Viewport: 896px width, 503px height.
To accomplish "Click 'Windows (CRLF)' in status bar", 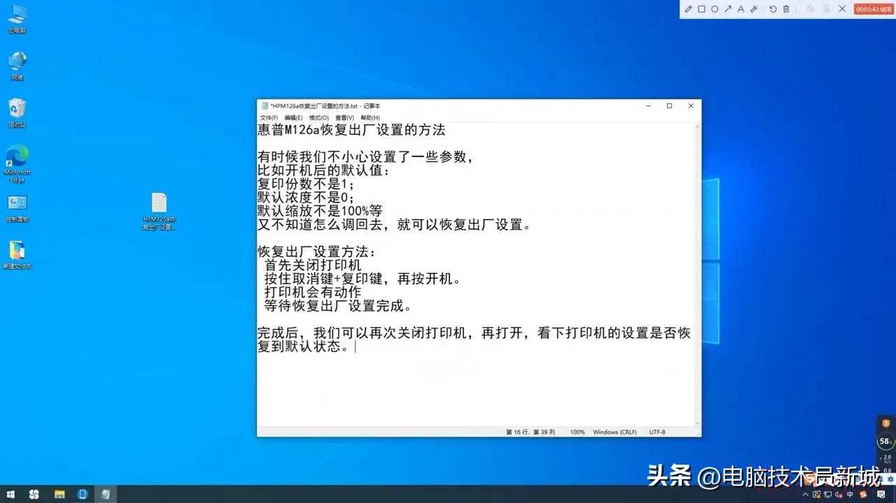I will click(615, 432).
